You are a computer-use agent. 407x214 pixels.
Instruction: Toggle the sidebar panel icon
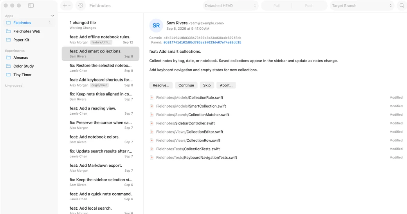31,5
